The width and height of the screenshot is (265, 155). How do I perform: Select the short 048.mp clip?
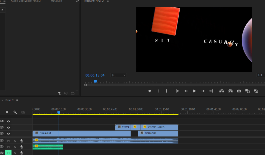point(123,127)
